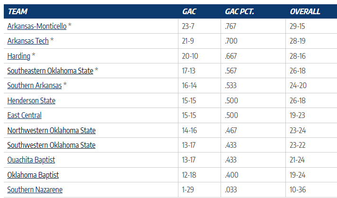
Task: Select Southeastern Oklahoma State link
Action: pos(50,71)
